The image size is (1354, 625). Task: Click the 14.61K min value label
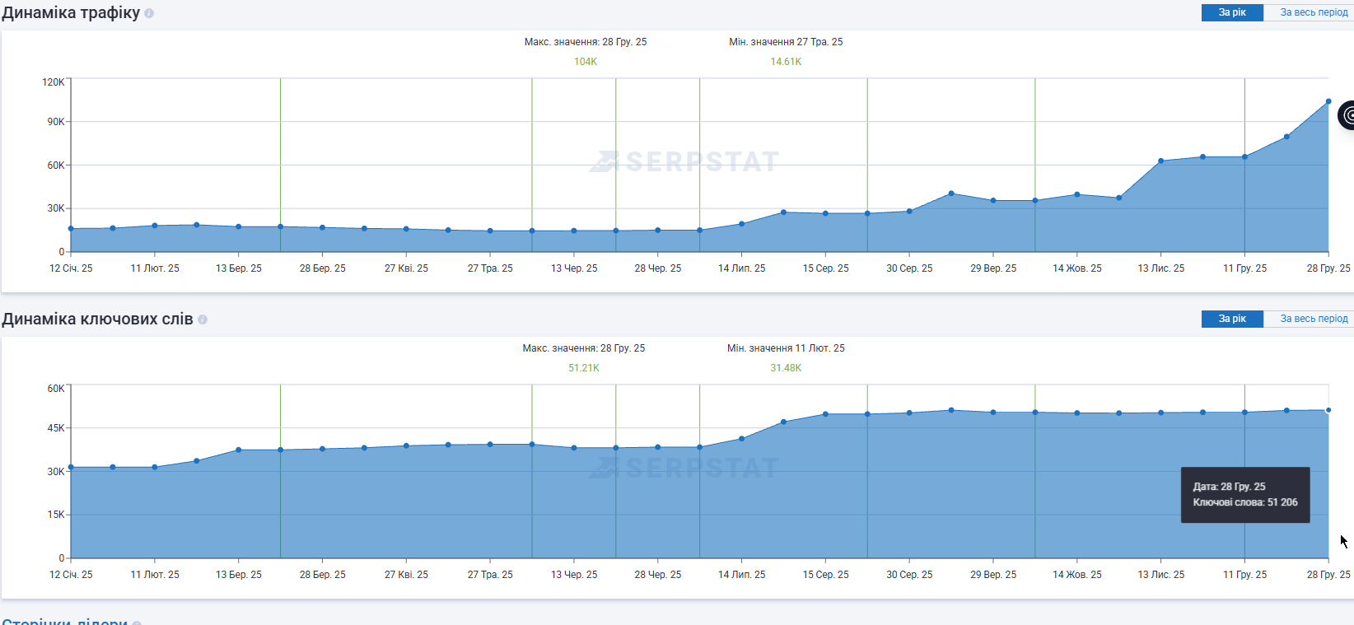(x=786, y=62)
